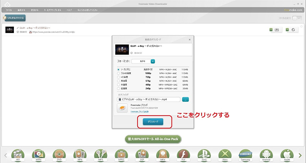Screen dimensions: 306x163
Task: Choose the Sony PlayStation device icon
Action: (x=204, y=156)
